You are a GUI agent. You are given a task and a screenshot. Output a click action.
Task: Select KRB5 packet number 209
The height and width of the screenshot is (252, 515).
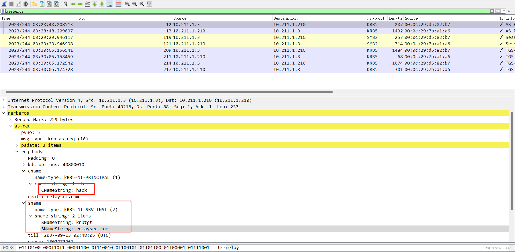pos(257,50)
